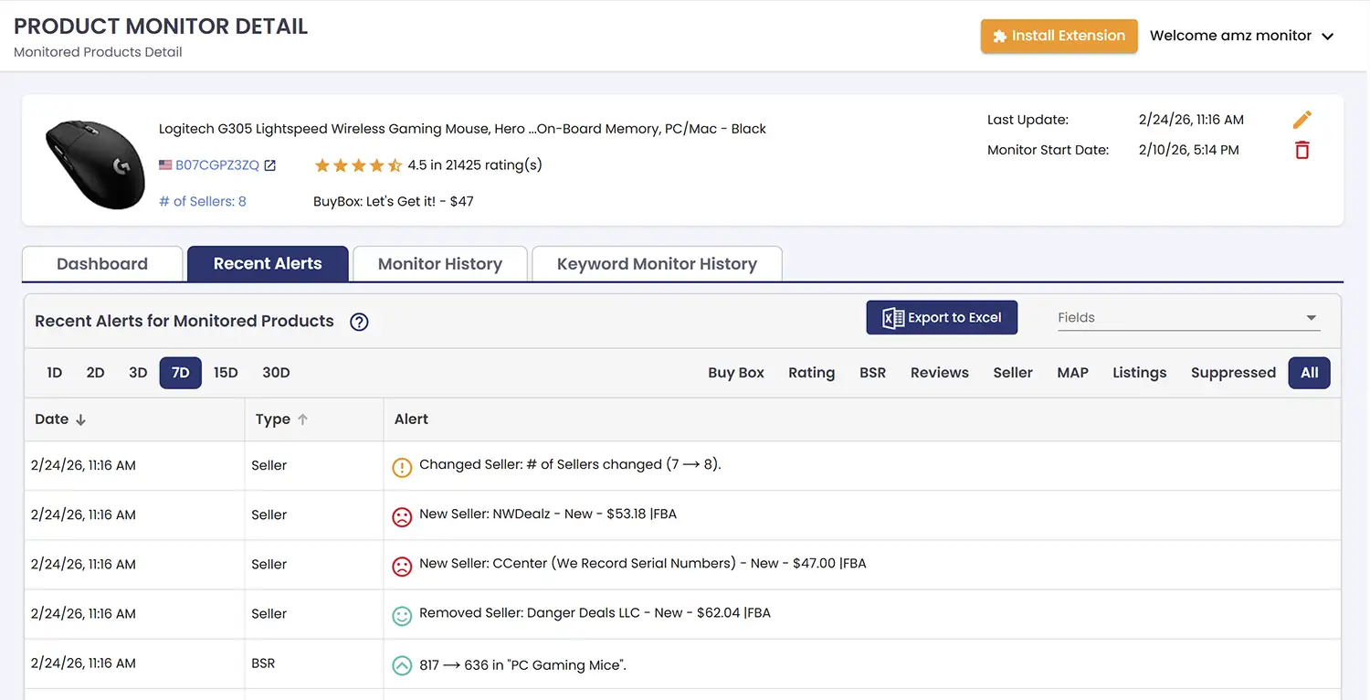This screenshot has width=1370, height=700.
Task: Click the upward arrow icon on the BSR alert
Action: point(402,665)
